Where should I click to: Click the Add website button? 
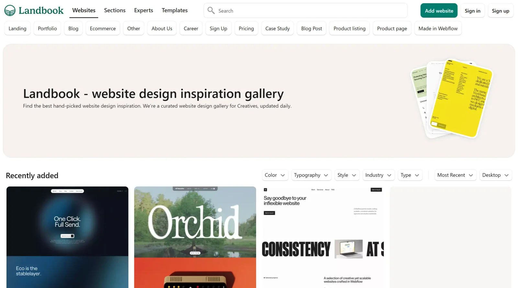(439, 11)
